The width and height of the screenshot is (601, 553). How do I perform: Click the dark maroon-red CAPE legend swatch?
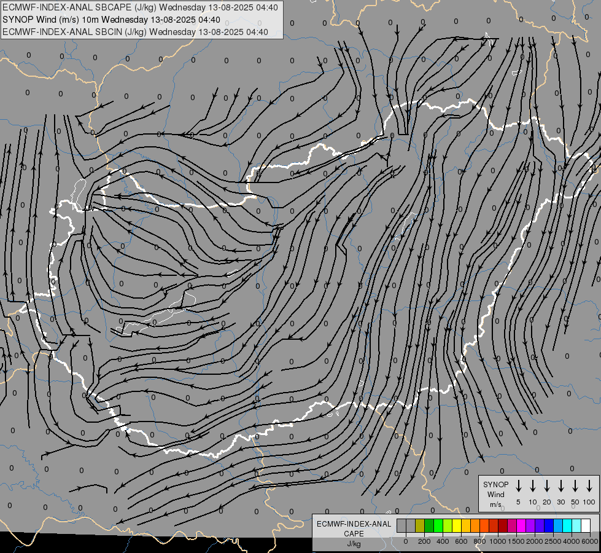click(503, 525)
